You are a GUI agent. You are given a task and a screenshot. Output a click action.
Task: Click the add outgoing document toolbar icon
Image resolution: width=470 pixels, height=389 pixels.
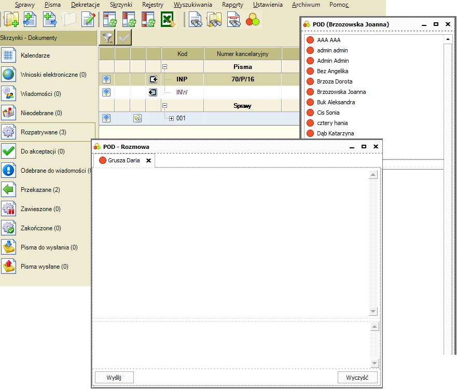pos(49,20)
